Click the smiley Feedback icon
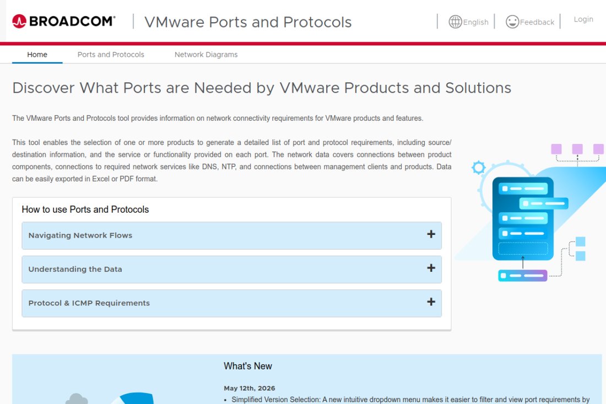Image resolution: width=606 pixels, height=404 pixels. [x=512, y=21]
